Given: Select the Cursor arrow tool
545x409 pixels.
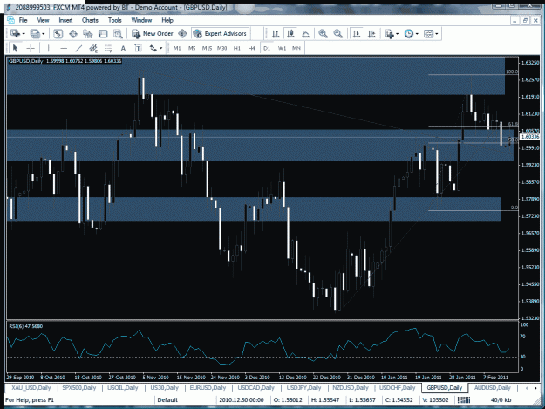Looking at the screenshot, I should (x=15, y=48).
